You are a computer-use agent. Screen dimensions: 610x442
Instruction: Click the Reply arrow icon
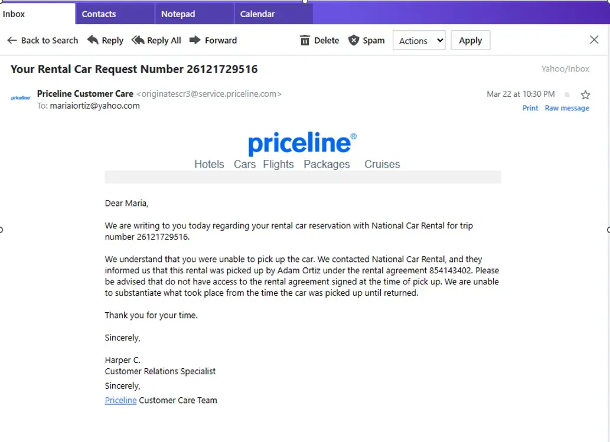pyautogui.click(x=93, y=40)
